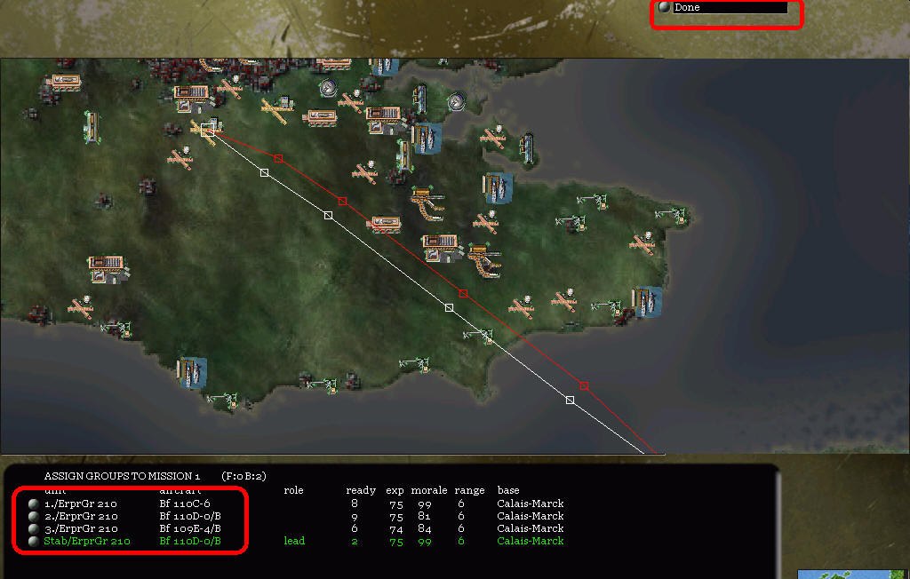Select the first red waypoint near the target
This screenshot has width=910, height=579.
[x=278, y=159]
